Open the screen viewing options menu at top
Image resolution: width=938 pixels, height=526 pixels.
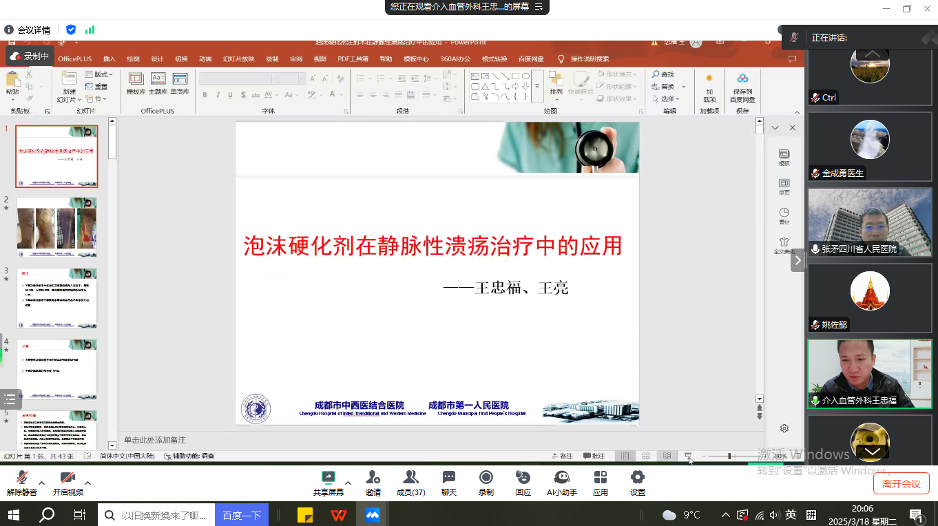click(539, 7)
